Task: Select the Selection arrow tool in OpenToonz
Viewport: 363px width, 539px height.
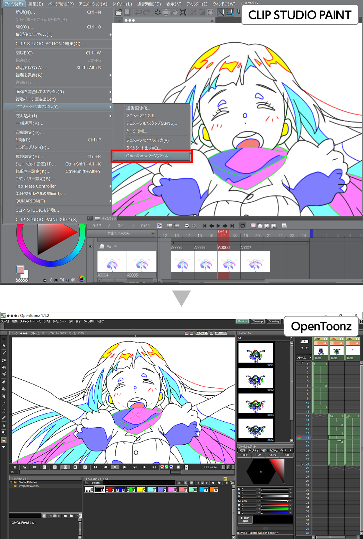Action: [x=4, y=346]
